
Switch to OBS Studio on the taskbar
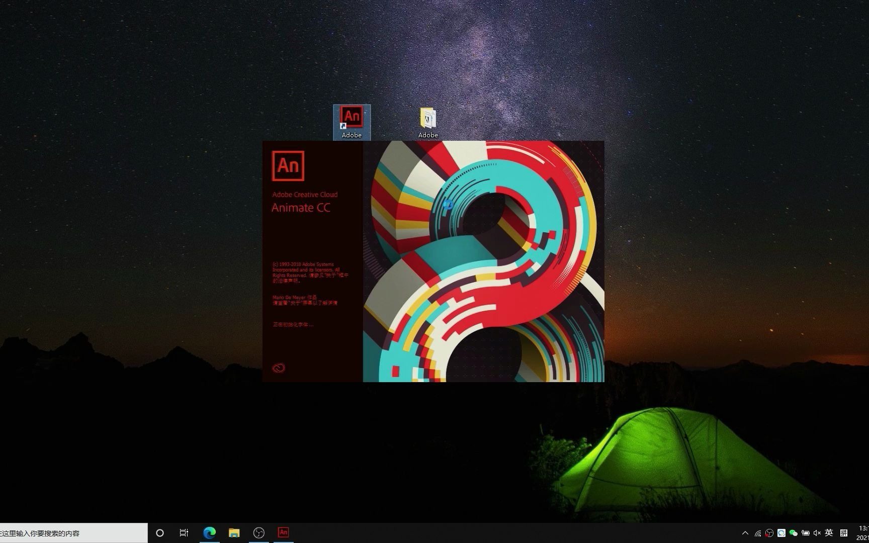click(258, 533)
